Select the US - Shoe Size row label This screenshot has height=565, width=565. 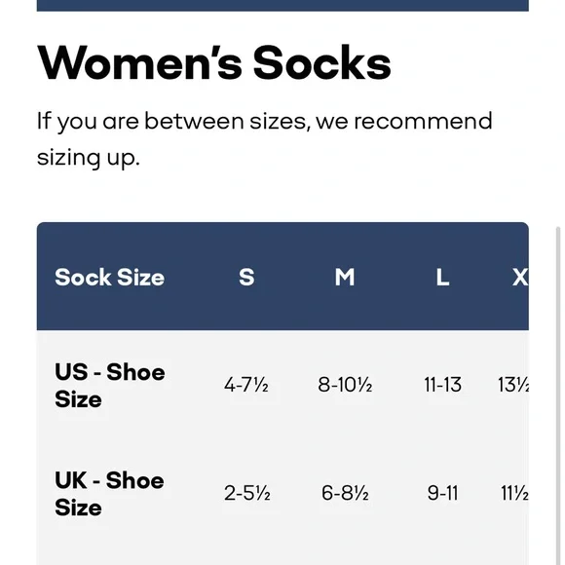point(109,385)
